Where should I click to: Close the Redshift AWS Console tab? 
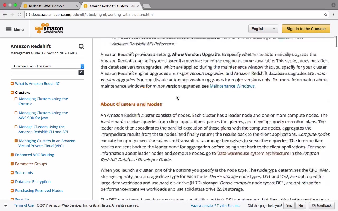tap(77, 6)
